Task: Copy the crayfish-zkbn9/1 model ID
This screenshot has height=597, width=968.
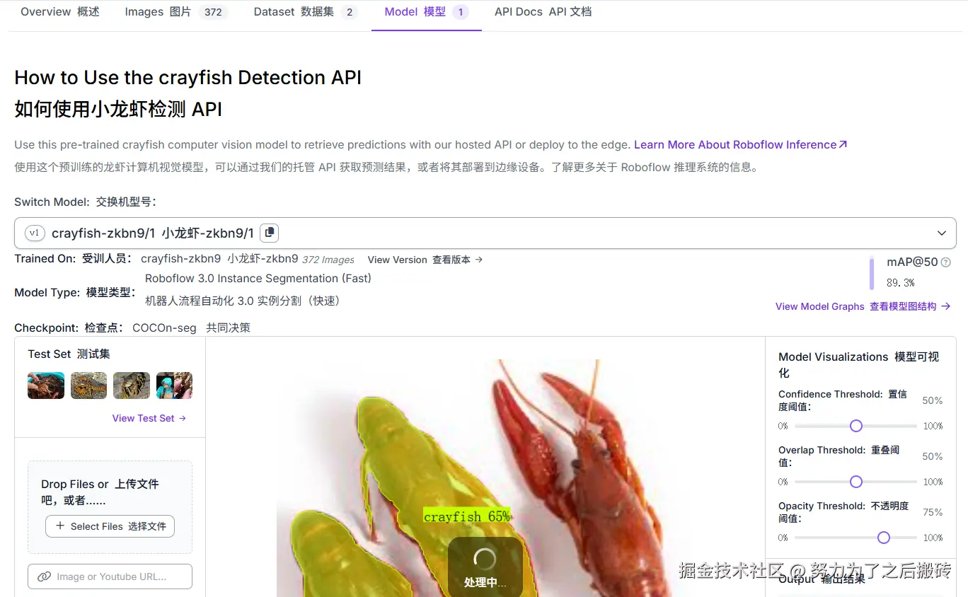Action: tap(269, 233)
